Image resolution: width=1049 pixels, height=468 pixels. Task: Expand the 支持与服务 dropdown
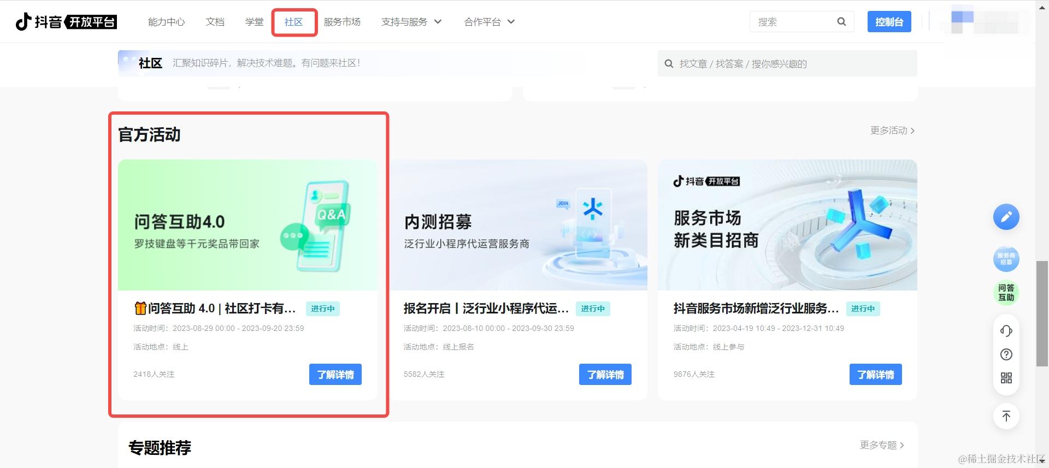pos(411,22)
